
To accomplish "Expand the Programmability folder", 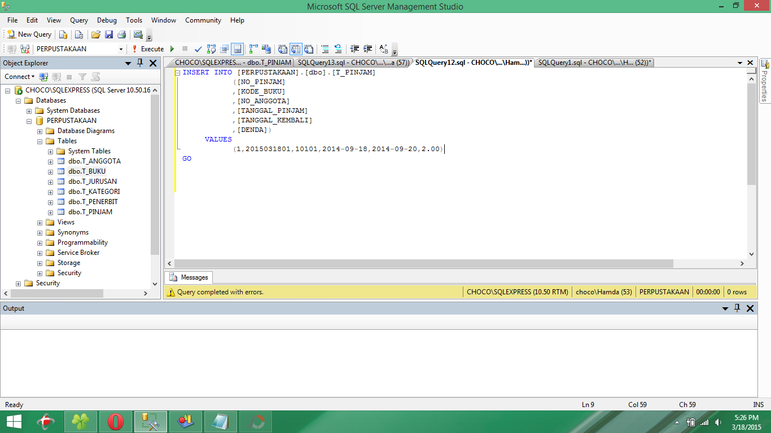I will pyautogui.click(x=39, y=242).
